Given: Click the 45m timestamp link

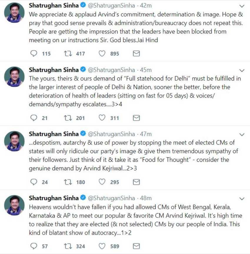Looking at the screenshot, I should click(146, 70).
